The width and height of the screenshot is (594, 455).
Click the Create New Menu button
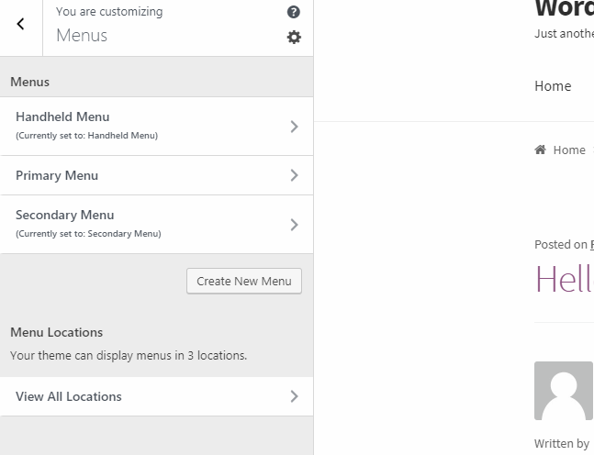(x=244, y=282)
